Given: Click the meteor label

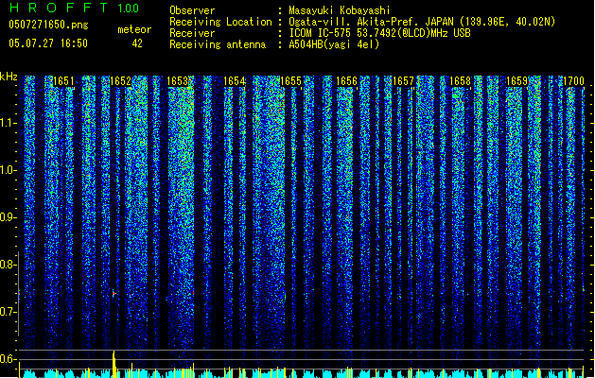Looking at the screenshot, I should [134, 29].
